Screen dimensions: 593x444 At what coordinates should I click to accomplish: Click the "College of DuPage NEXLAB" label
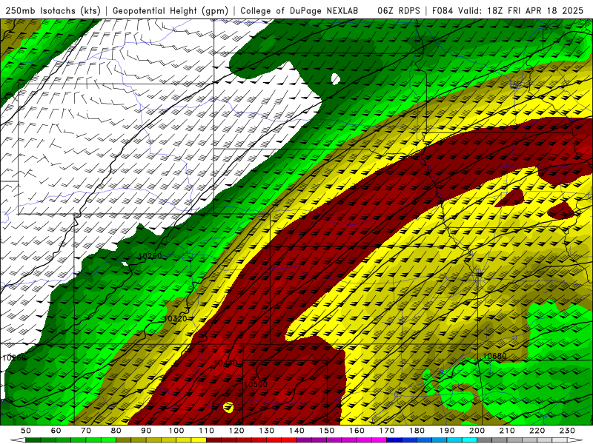(299, 10)
